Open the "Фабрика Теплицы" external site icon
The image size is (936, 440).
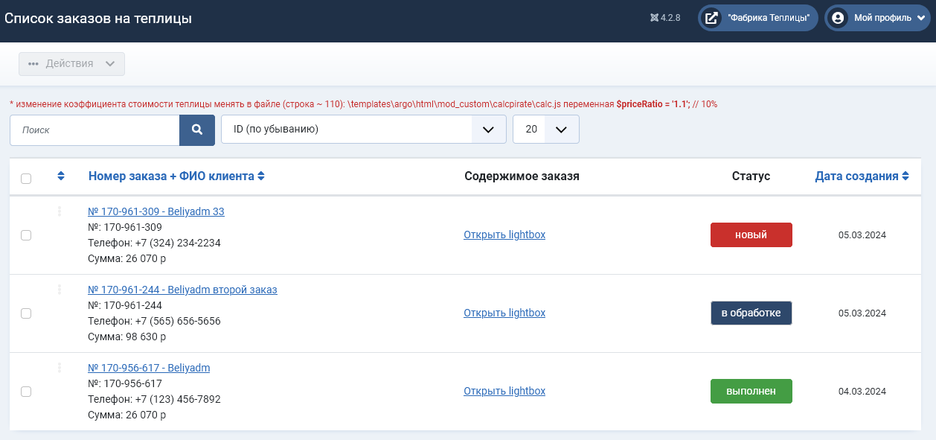pos(711,18)
